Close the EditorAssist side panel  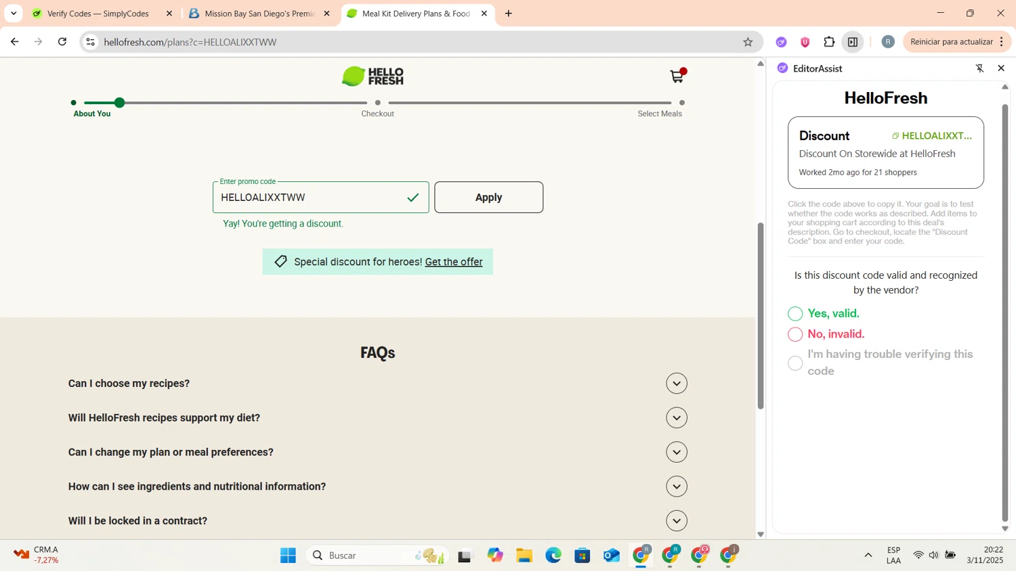1001,68
